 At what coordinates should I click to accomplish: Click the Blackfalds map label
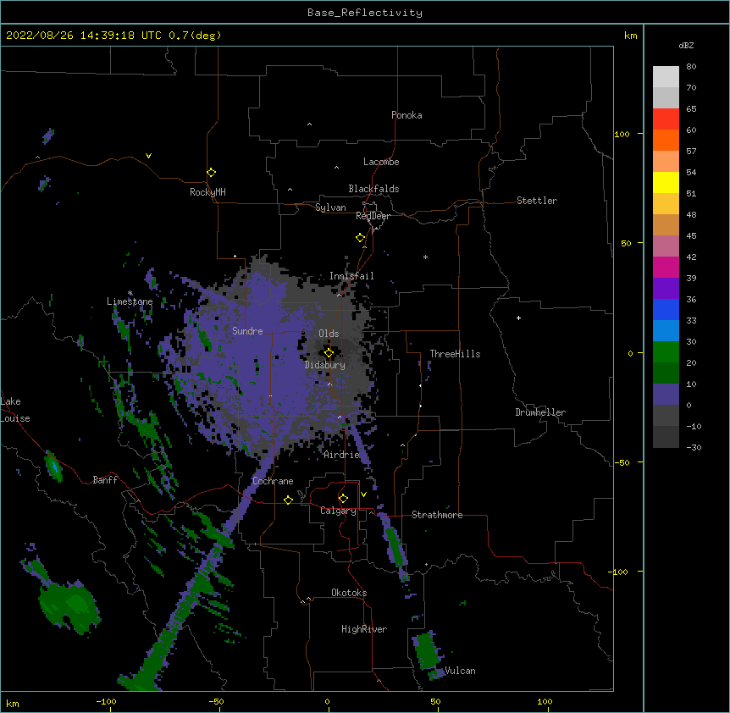pyautogui.click(x=373, y=189)
